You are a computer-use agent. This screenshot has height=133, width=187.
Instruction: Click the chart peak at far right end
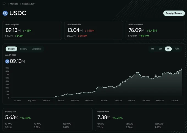182,68
